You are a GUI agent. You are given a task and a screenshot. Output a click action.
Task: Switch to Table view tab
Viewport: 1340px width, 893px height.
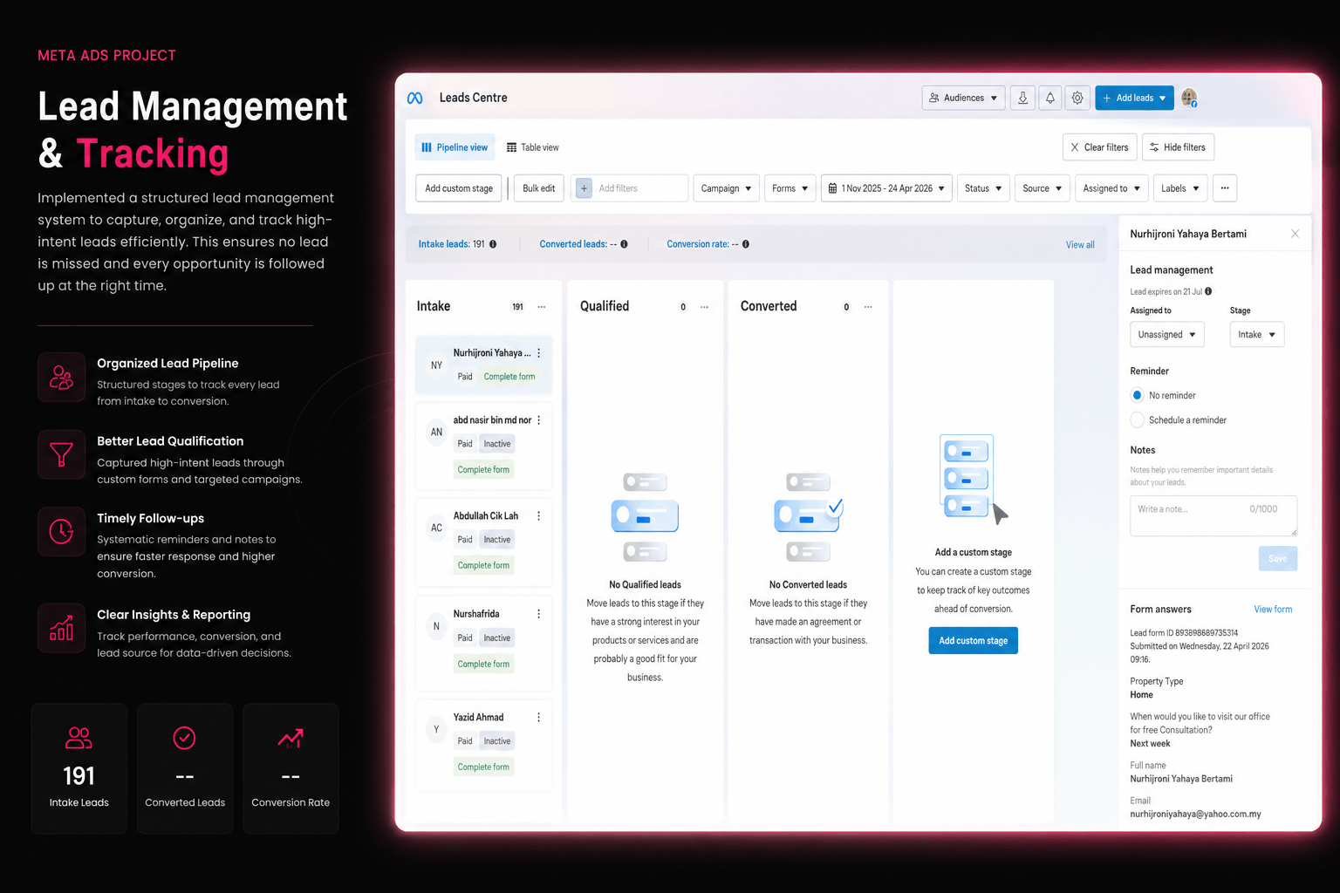pos(533,147)
